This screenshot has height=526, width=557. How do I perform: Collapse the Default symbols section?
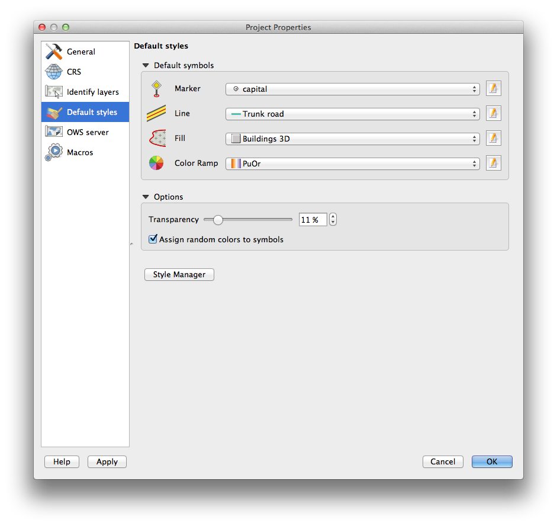pos(146,66)
